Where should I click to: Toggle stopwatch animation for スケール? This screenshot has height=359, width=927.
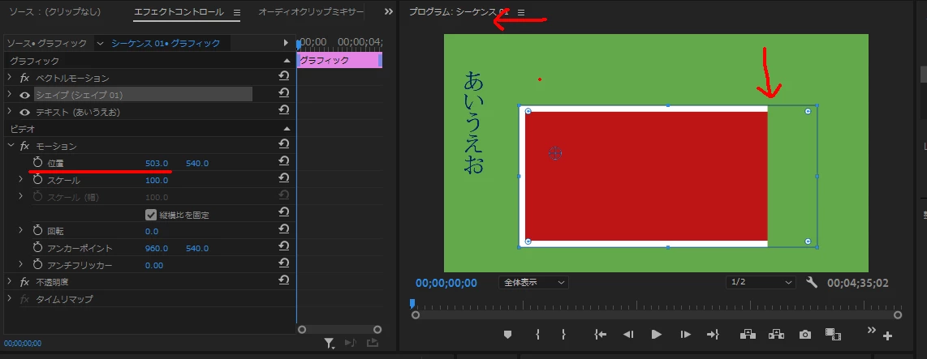pos(38,180)
